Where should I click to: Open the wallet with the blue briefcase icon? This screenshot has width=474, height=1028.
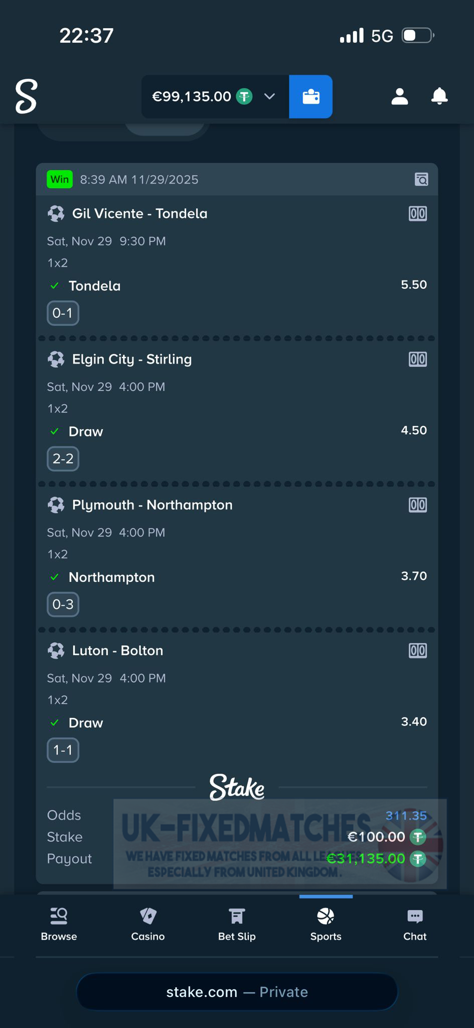[310, 96]
